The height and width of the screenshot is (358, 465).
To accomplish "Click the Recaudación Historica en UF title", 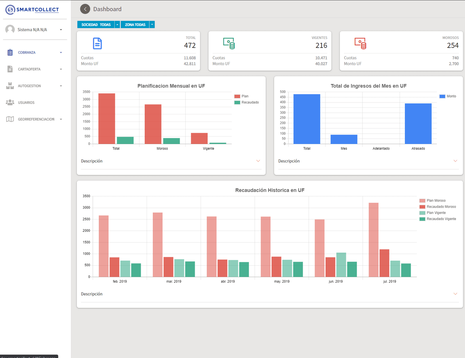I will click(270, 190).
